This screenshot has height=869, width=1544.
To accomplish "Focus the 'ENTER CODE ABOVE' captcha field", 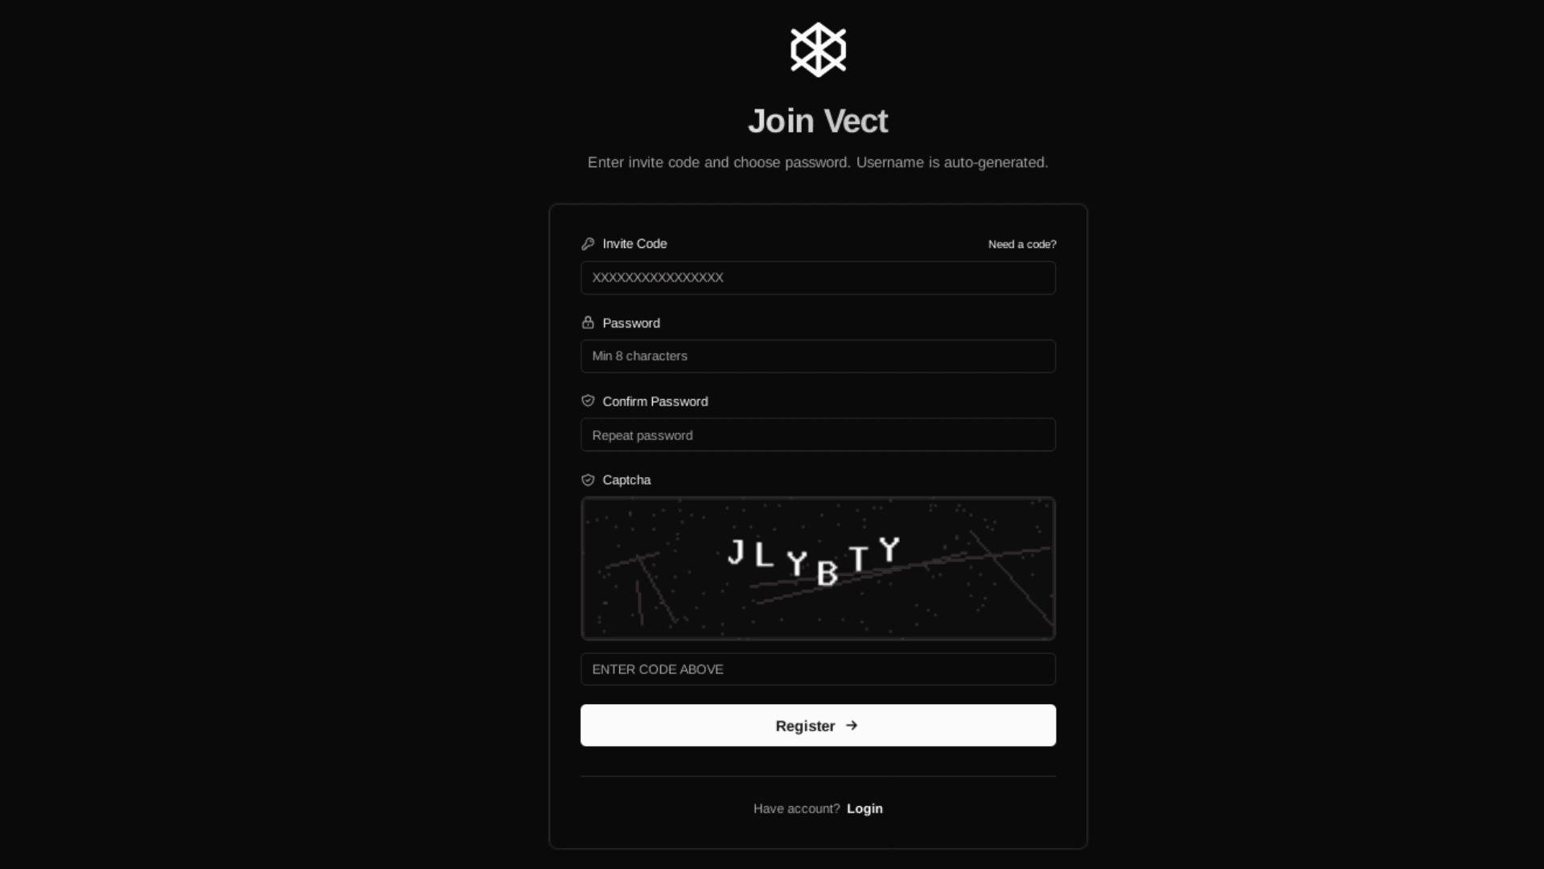I will click(818, 669).
